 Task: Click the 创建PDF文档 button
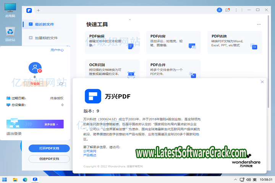(49, 159)
